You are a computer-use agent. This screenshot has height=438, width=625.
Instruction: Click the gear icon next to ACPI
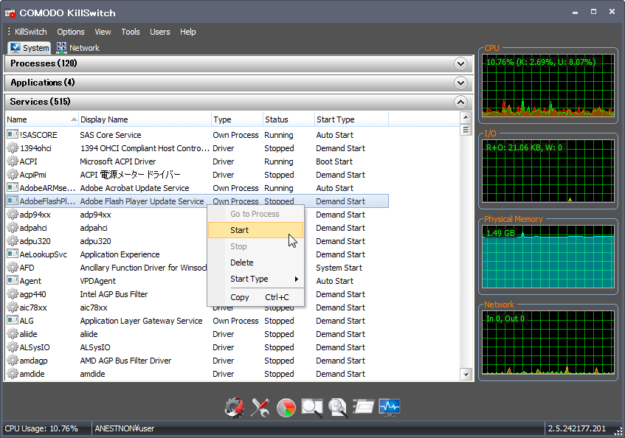13,161
